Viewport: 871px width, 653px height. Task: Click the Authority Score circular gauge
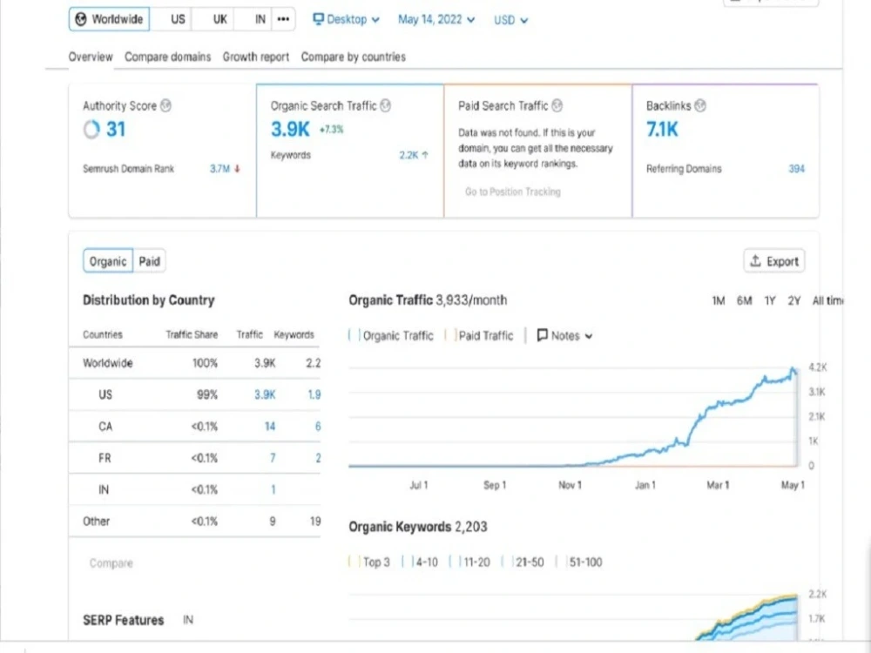[91, 130]
